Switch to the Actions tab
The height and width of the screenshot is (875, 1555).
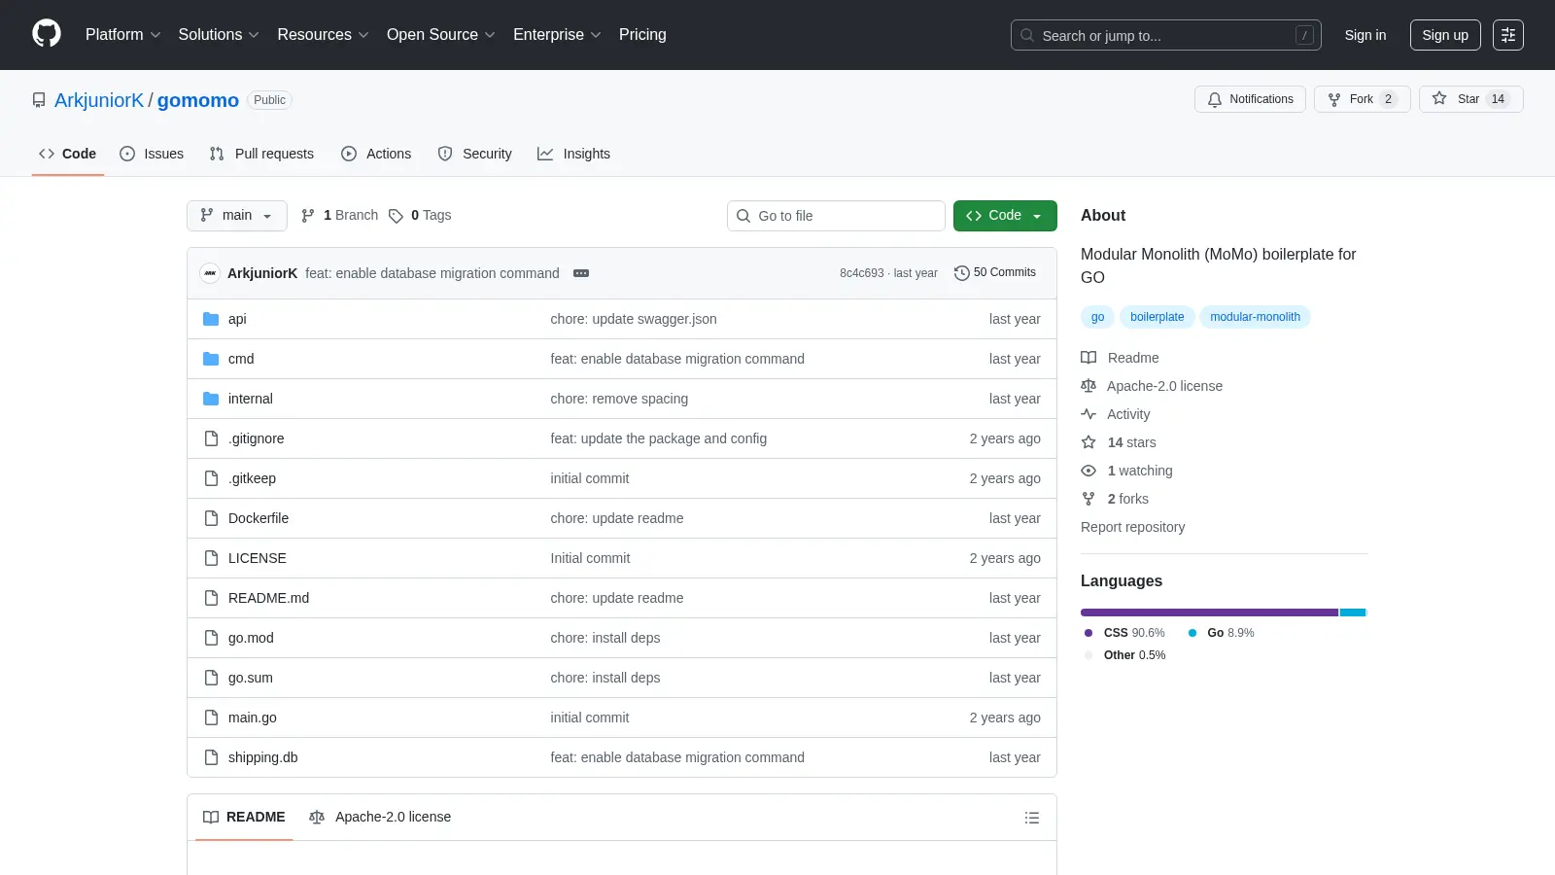376,154
